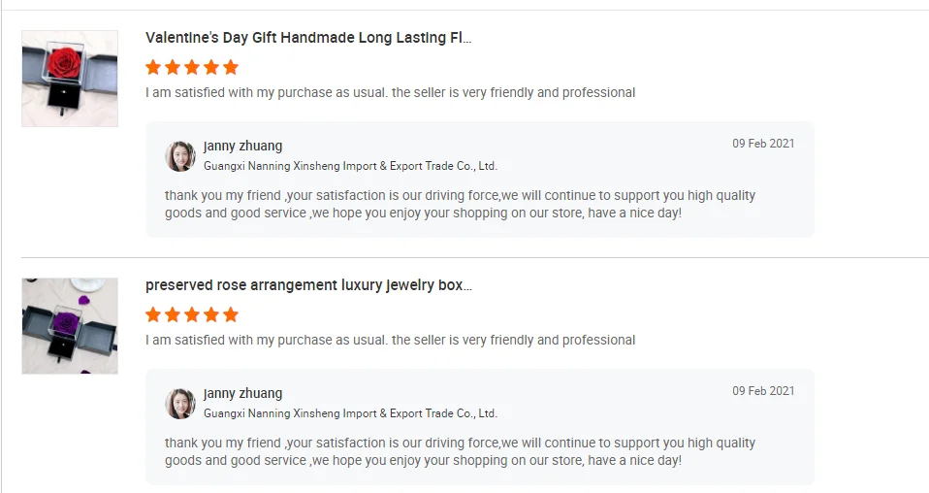Select janny zhuang name in Valentine's review reply
This screenshot has width=929, height=493.
pyautogui.click(x=243, y=146)
